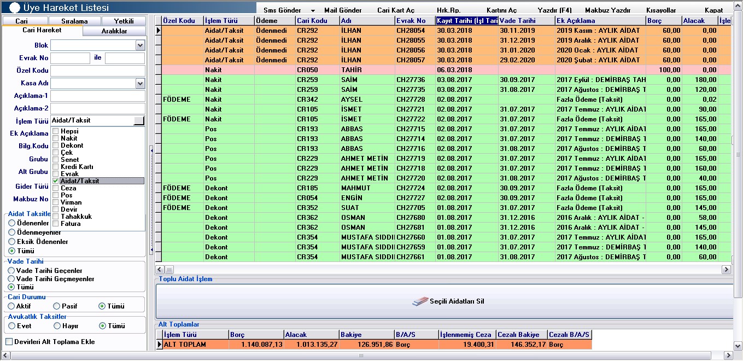
Task: Check the Virman option in list
Action: click(55, 202)
